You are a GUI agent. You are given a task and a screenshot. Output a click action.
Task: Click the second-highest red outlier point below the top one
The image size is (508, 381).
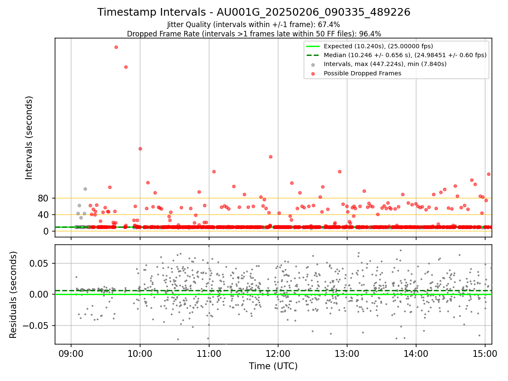point(126,67)
